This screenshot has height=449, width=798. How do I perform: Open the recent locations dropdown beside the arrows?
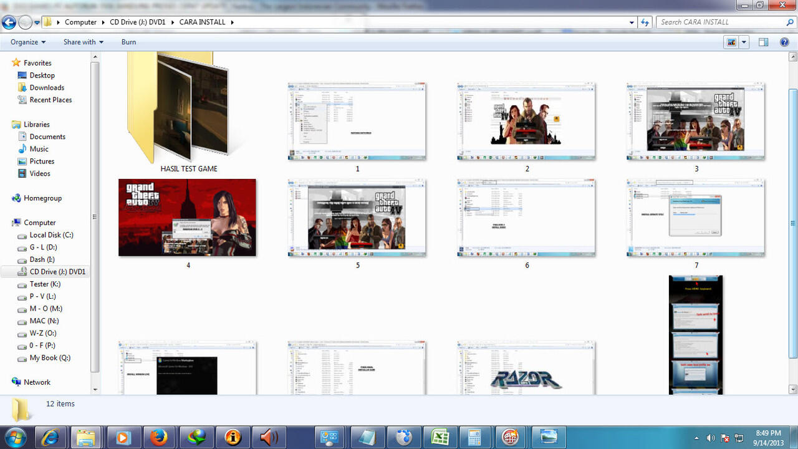point(37,22)
